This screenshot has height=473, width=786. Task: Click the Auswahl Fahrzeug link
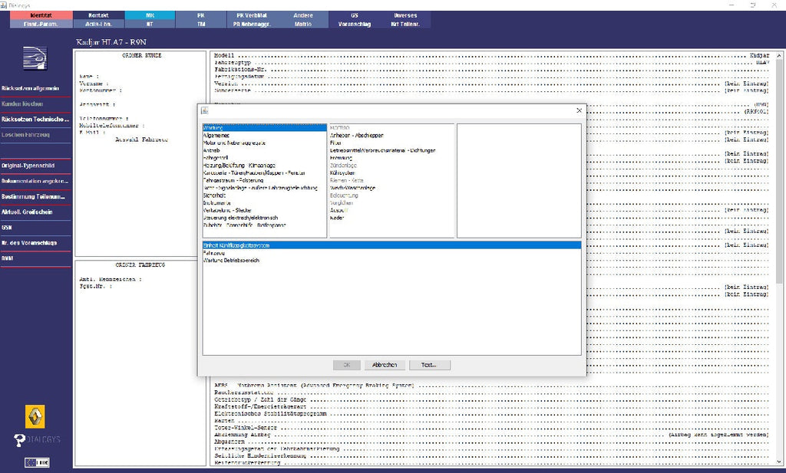(141, 140)
